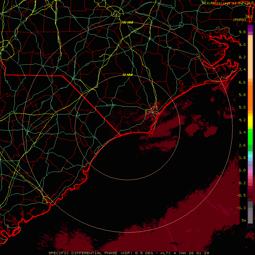Click the 50 NMI range ring label
This screenshot has width=255, height=255.
pyautogui.click(x=127, y=75)
